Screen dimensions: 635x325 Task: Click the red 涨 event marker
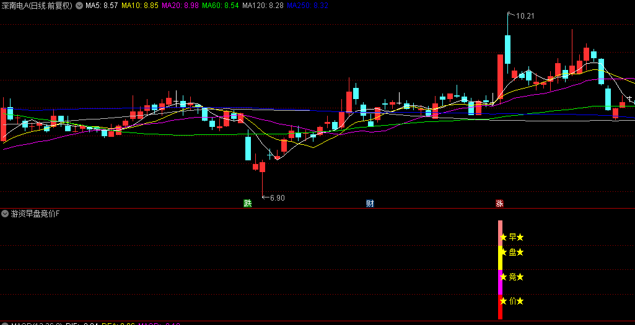tap(500, 203)
